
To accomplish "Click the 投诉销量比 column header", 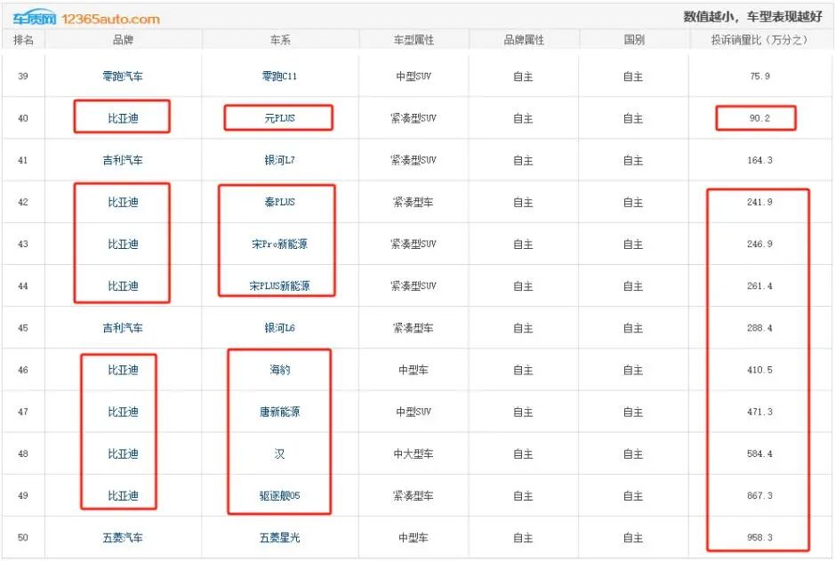I will coord(759,40).
